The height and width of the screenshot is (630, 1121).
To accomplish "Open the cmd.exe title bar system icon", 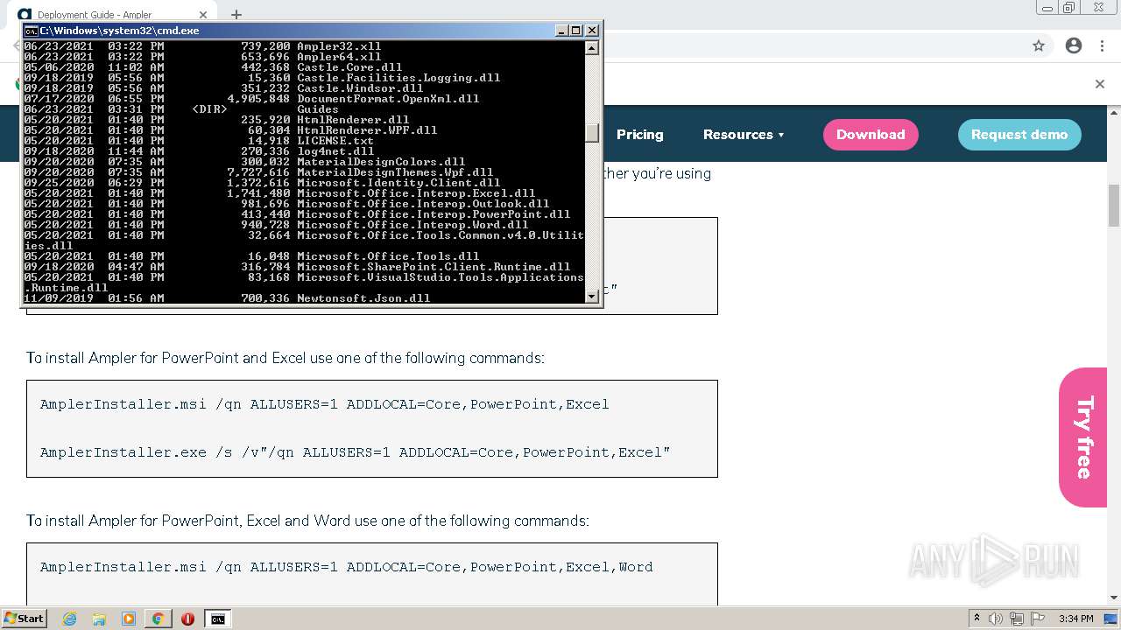I will pyautogui.click(x=31, y=30).
